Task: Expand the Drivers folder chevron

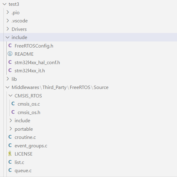Action: click(x=8, y=29)
